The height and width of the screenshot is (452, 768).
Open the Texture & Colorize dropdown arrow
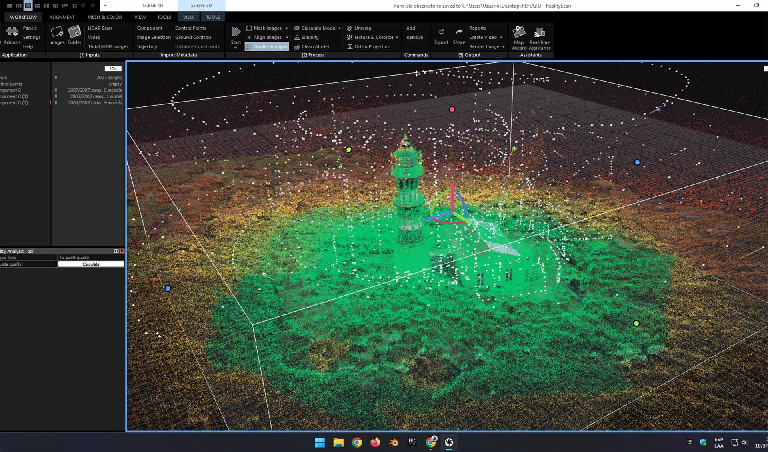(397, 38)
